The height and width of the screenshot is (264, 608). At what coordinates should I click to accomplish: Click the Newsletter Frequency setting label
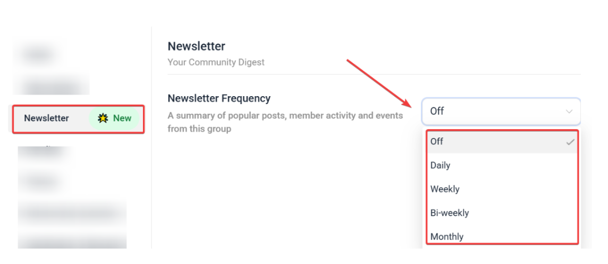[x=219, y=98]
